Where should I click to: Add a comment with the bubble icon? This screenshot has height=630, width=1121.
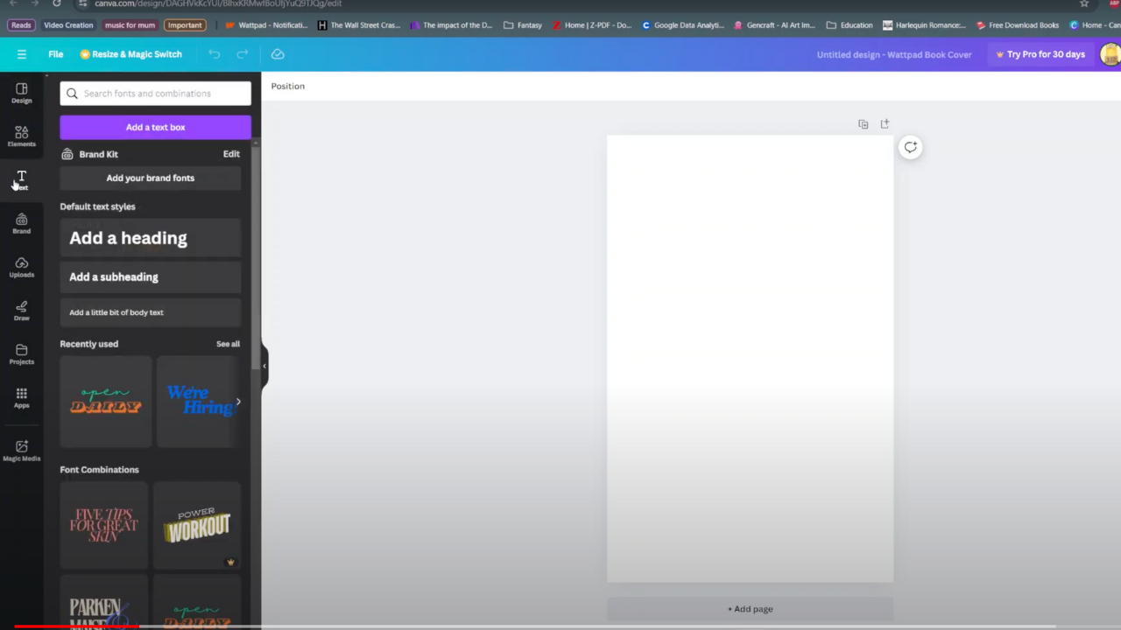(911, 147)
